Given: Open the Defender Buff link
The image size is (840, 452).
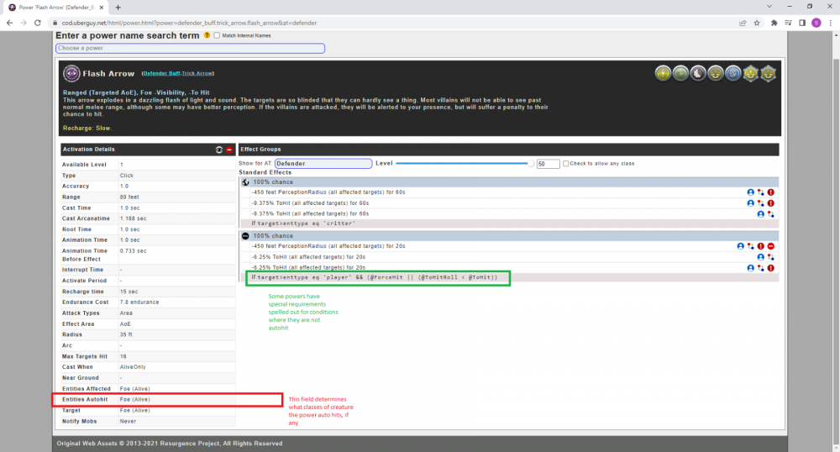Looking at the screenshot, I should pyautogui.click(x=161, y=75).
